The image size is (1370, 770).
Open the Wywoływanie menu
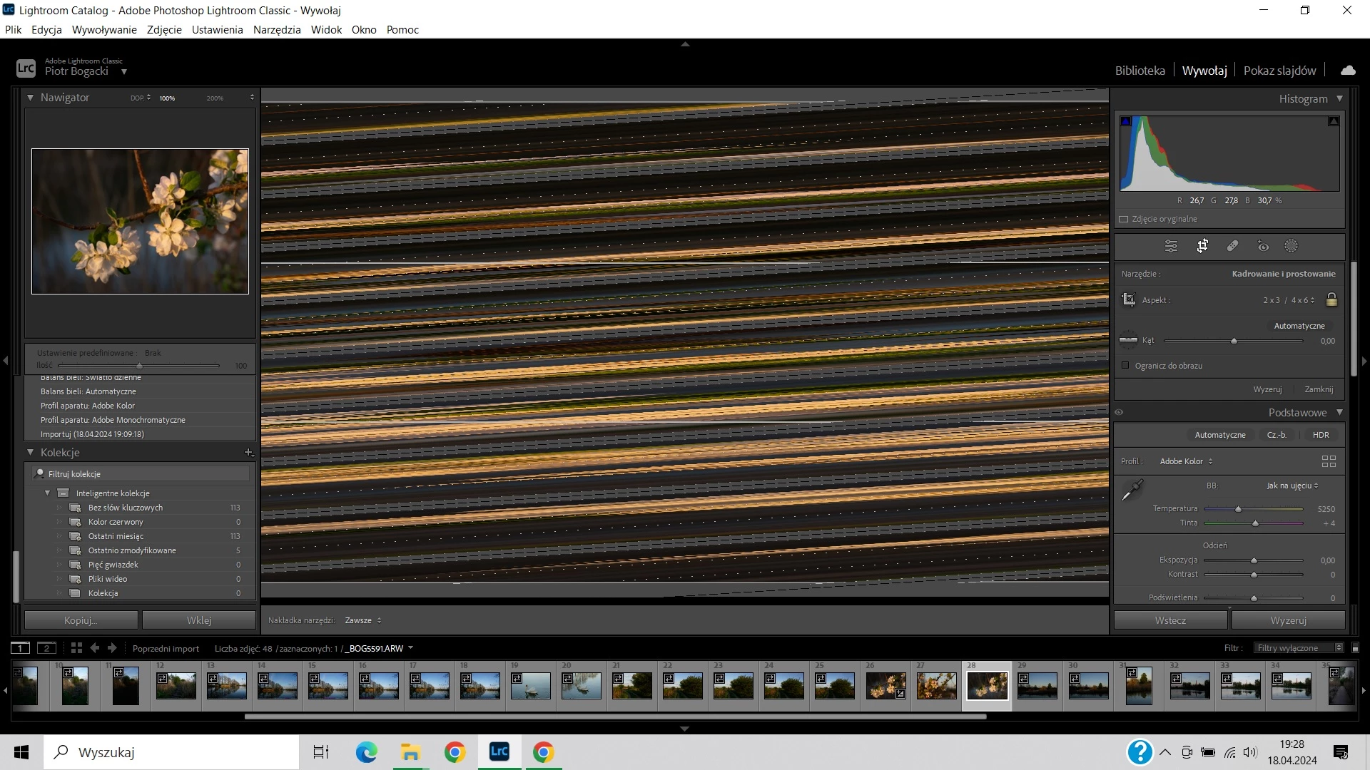click(104, 29)
